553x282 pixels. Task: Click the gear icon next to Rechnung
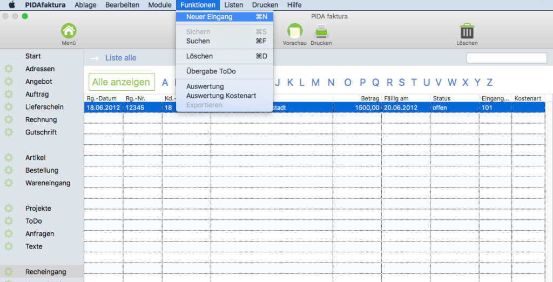coord(9,119)
